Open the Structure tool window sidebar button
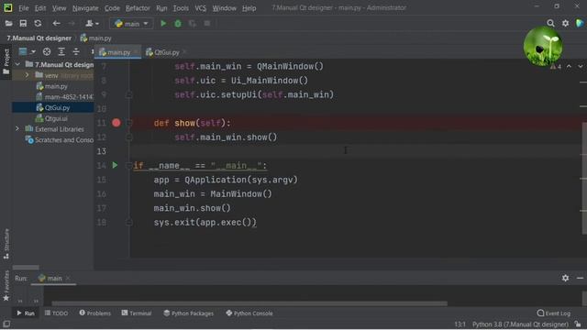The image size is (587, 330). point(6,244)
